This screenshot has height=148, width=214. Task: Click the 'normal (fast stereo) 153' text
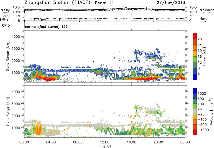(46, 27)
